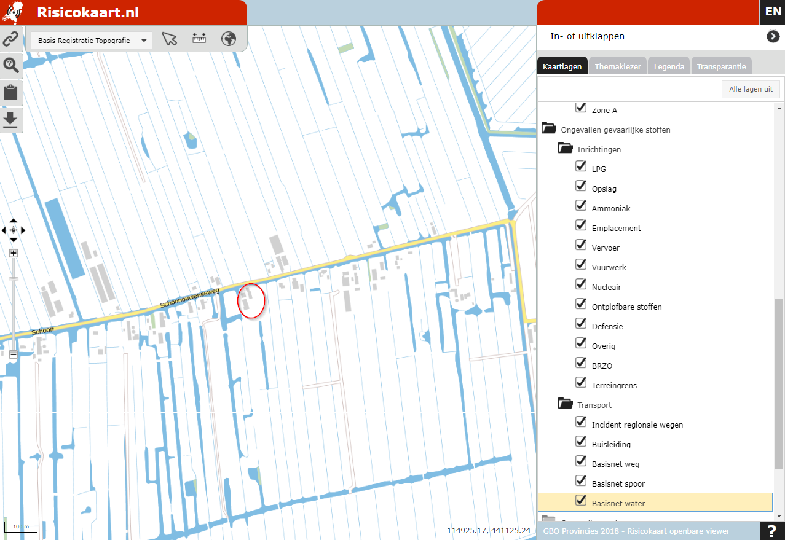The height and width of the screenshot is (540, 785).
Task: Open the Basis Registratie Topografie dropdown
Action: point(144,41)
